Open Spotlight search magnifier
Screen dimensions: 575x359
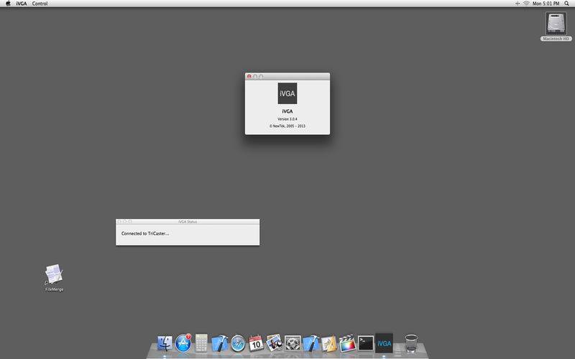point(566,4)
